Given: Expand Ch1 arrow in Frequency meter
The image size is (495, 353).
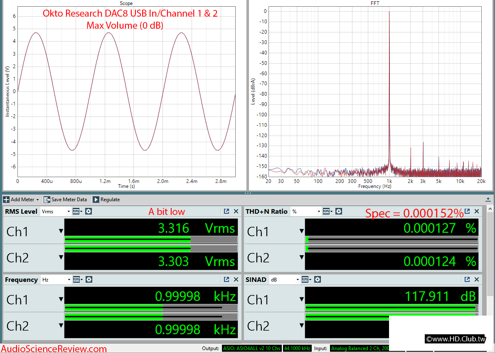Looking at the screenshot, I should [61, 299].
